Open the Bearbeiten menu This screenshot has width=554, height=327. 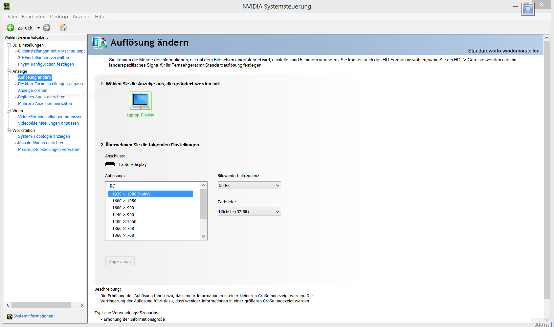33,17
